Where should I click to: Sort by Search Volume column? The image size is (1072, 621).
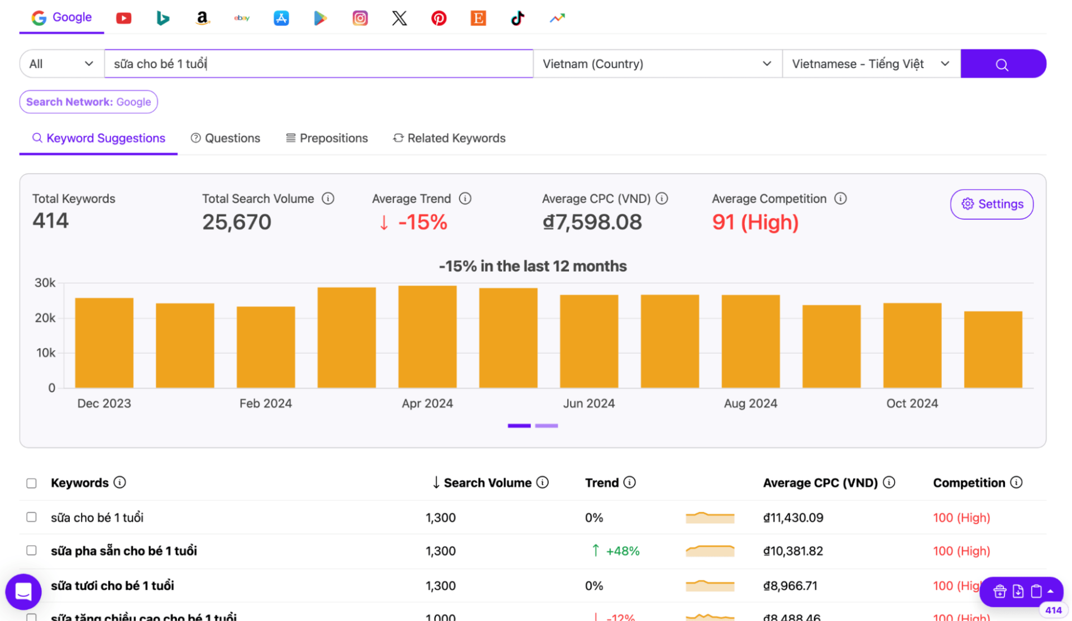point(482,483)
